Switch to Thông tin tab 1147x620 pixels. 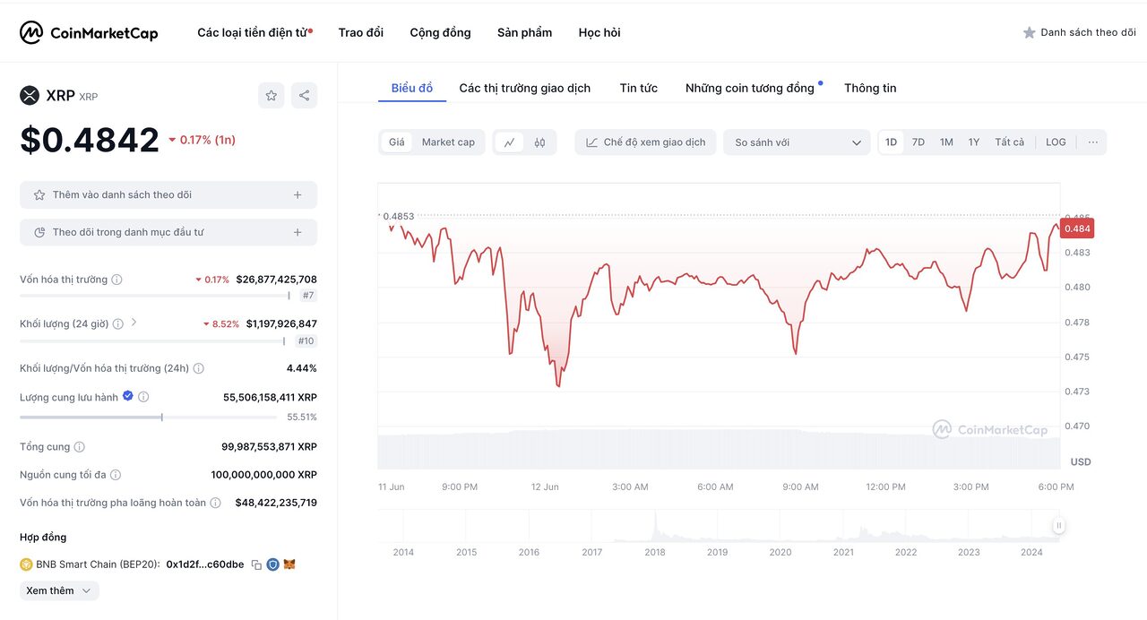pyautogui.click(x=870, y=88)
